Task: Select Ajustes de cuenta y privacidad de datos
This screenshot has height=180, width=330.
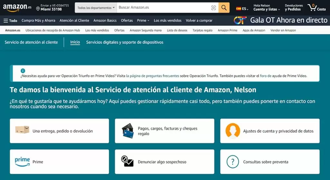Action: pyautogui.click(x=270, y=131)
